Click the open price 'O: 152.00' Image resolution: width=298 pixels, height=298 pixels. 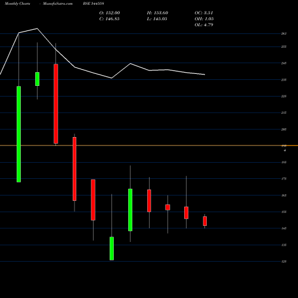coord(110,13)
